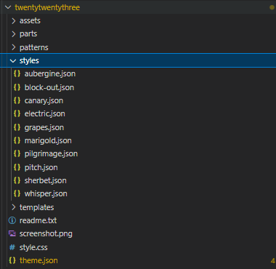The height and width of the screenshot is (269, 276).
Task: Click the JSON icon beside whisper.json
Action: point(17,193)
